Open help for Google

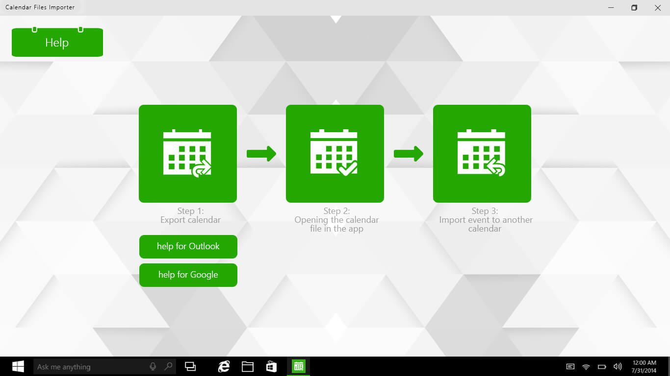pos(188,275)
